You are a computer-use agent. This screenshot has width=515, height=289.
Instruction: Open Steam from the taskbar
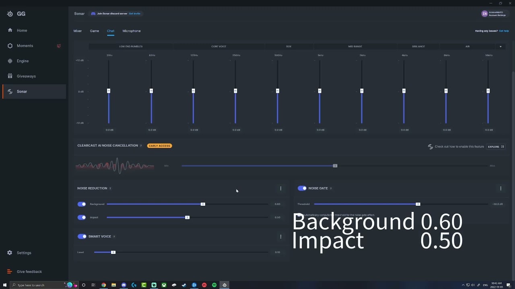pos(184,285)
